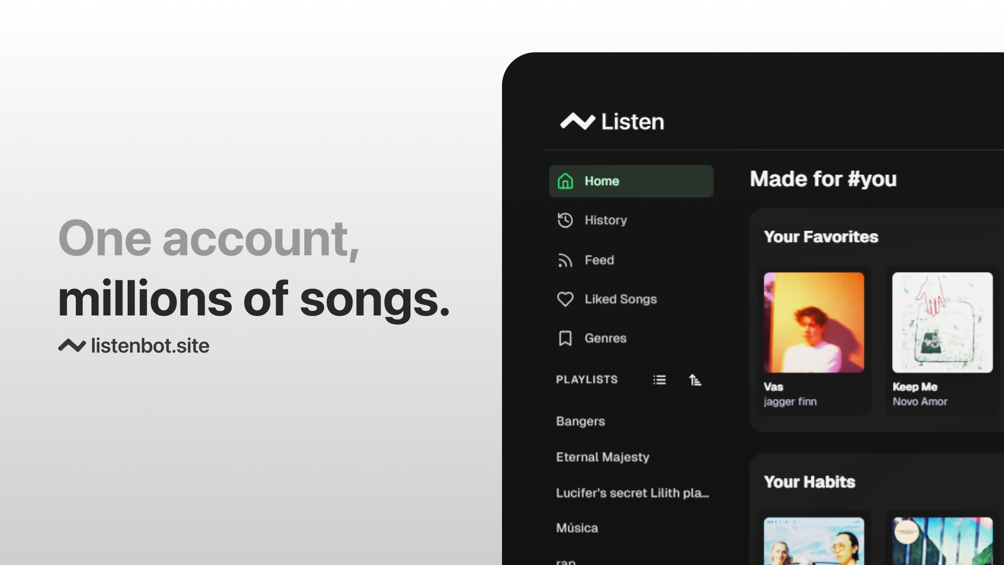The image size is (1004, 565).
Task: Toggle the playlists list view icon
Action: click(x=659, y=380)
